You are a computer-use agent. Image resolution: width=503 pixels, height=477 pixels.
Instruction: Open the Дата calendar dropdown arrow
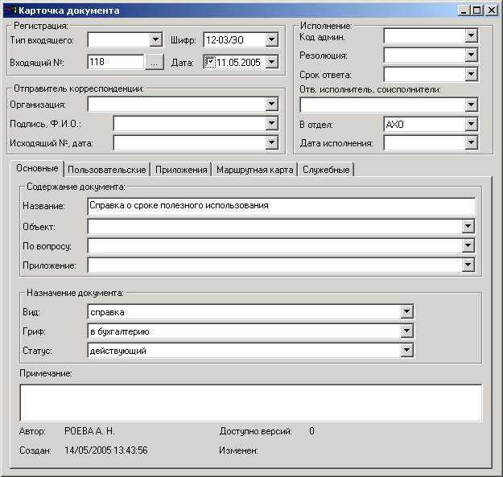coord(271,62)
